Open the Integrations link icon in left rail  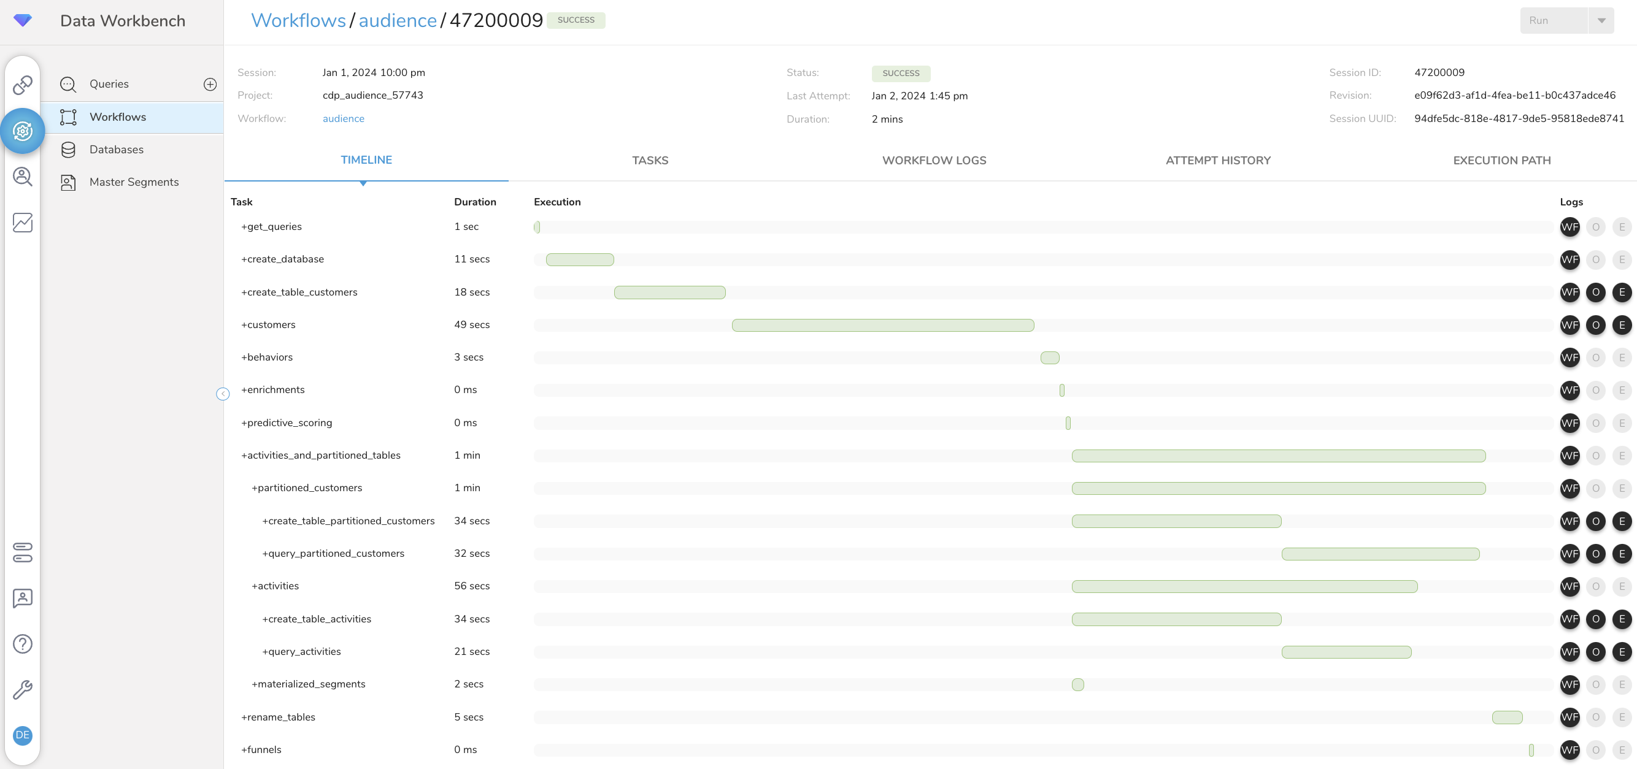tap(23, 85)
